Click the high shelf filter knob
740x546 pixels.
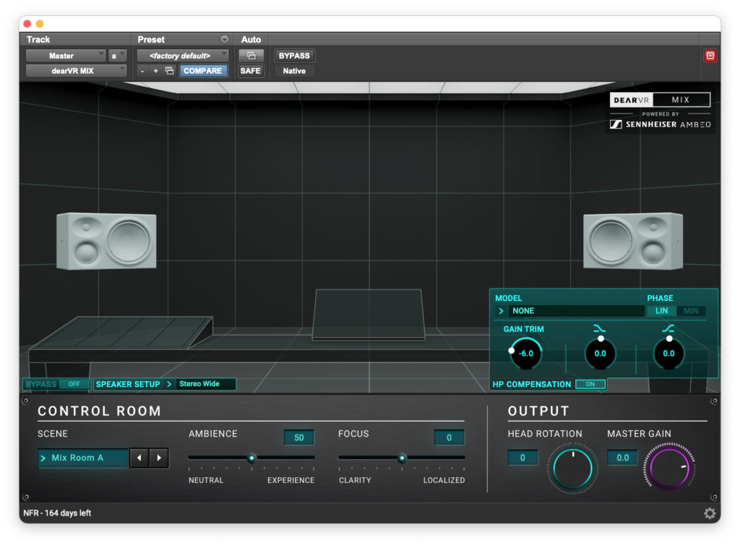[x=668, y=354]
